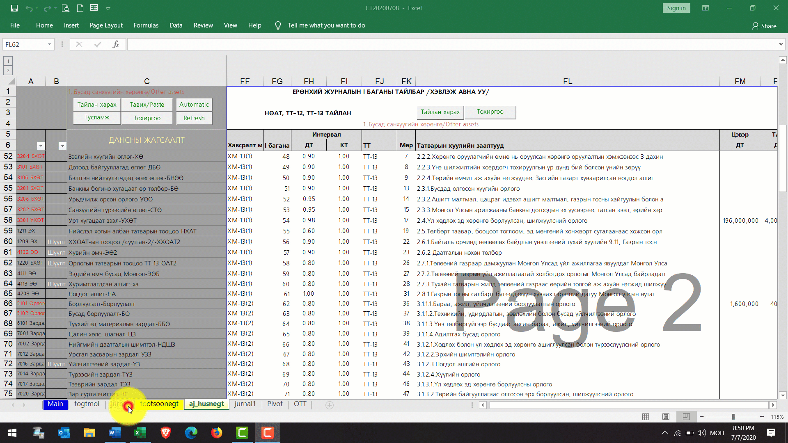Open Ribbon Display Options icon
Screen dimensions: 788x443
(x=706, y=8)
